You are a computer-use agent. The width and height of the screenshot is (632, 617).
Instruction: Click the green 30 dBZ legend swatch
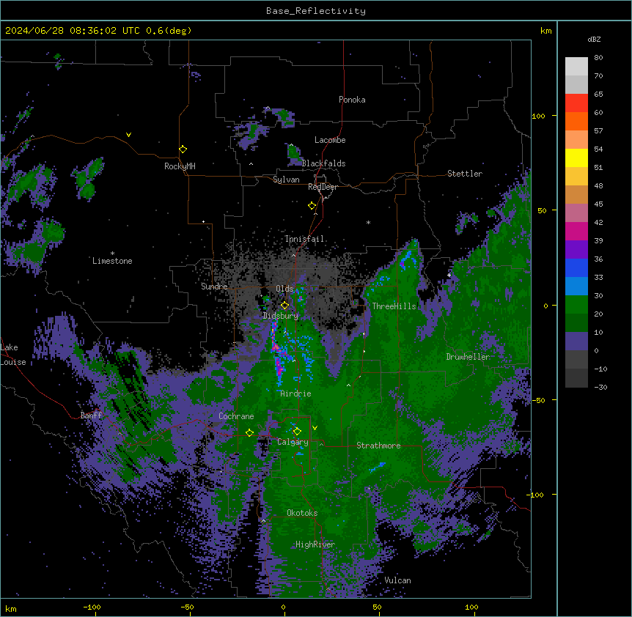[576, 305]
